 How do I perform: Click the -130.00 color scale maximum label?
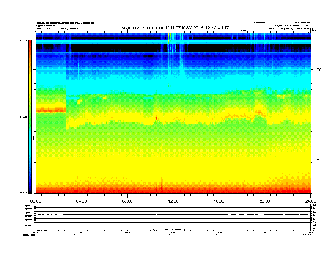pos(22,41)
